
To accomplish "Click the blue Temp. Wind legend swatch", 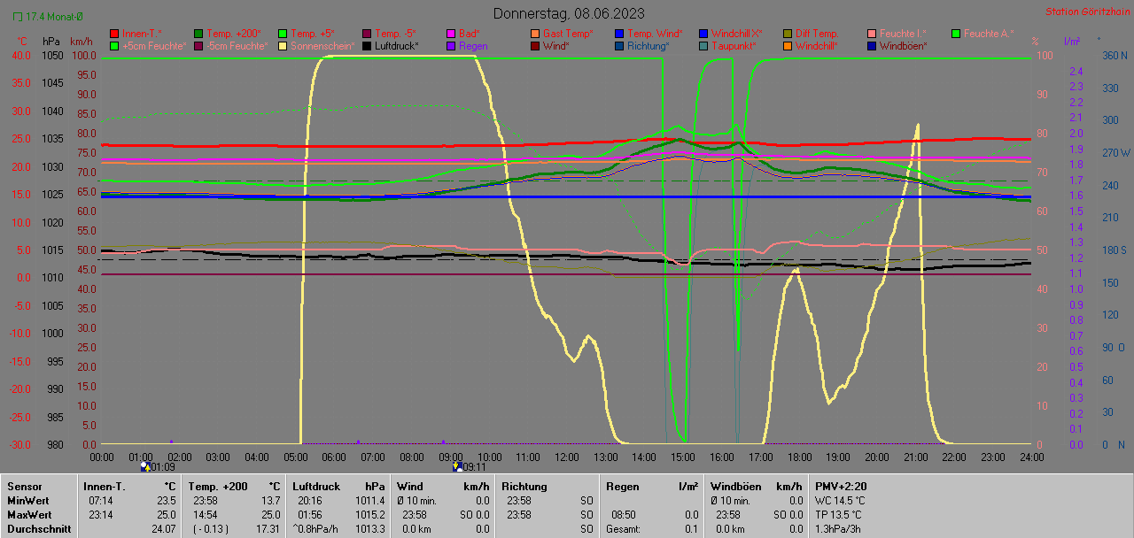I will [619, 34].
